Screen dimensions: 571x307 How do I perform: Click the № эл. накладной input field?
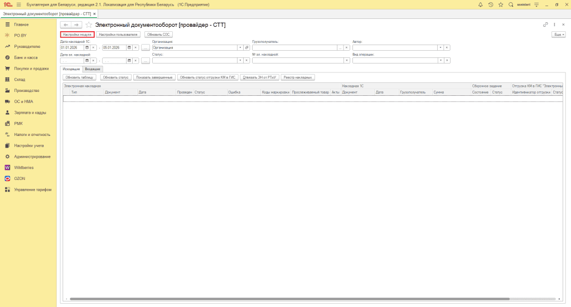pyautogui.click(x=293, y=61)
